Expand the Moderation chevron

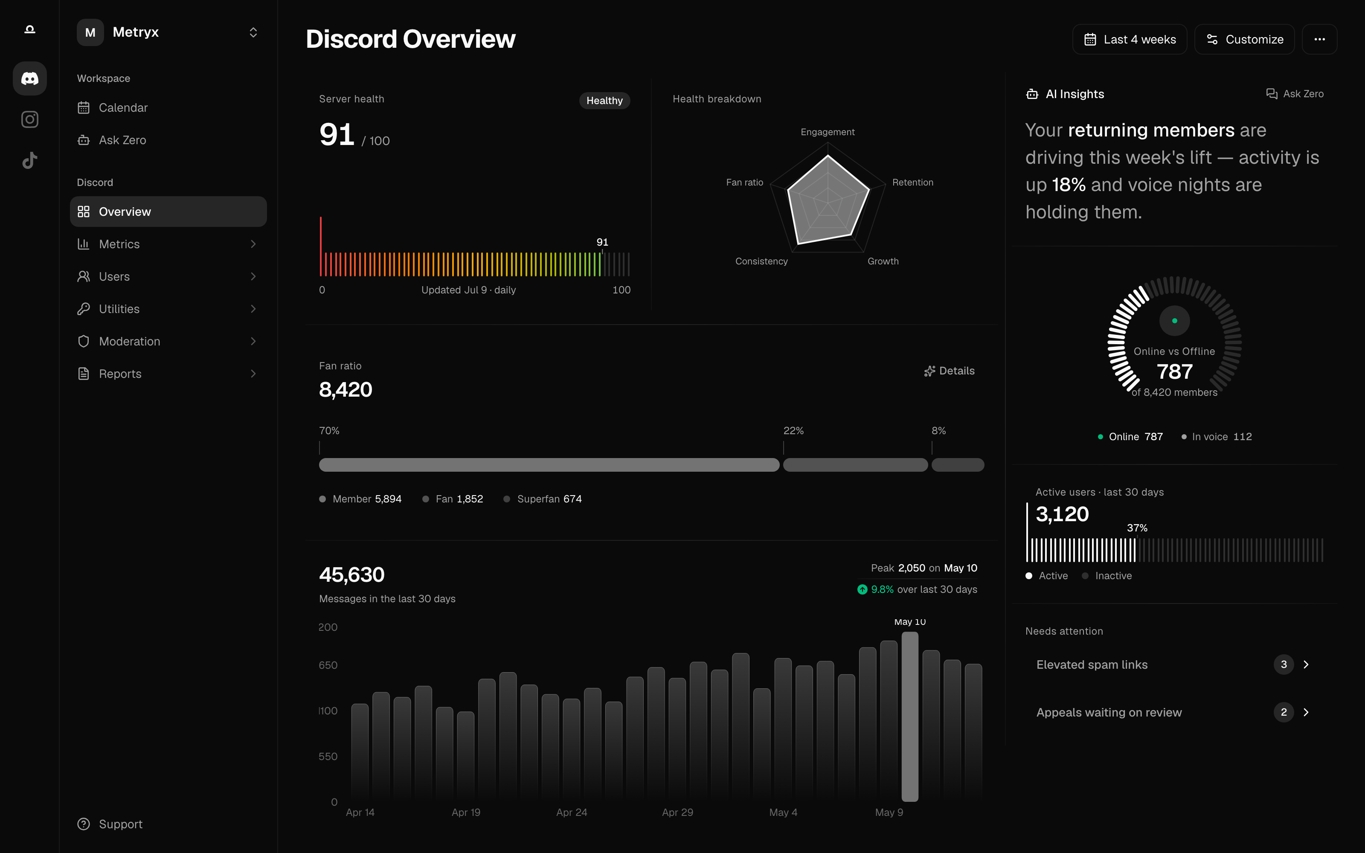[x=253, y=341]
